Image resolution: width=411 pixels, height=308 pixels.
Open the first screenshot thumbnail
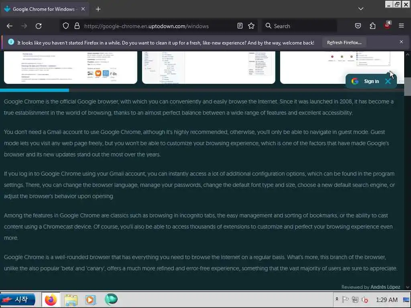point(71,67)
